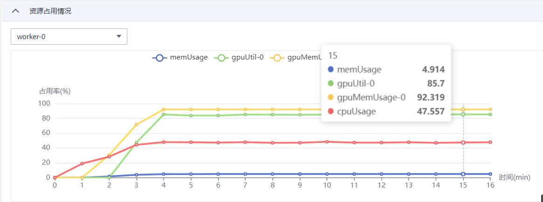Viewport: 543px width, 202px height.
Task: Toggle the yellow gpuMemUsage legend entry
Action: tap(297, 58)
